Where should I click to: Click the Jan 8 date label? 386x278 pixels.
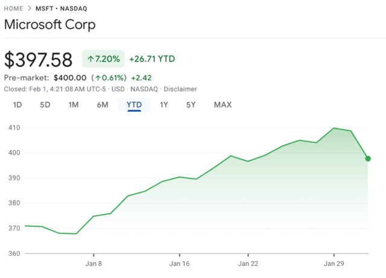click(93, 264)
